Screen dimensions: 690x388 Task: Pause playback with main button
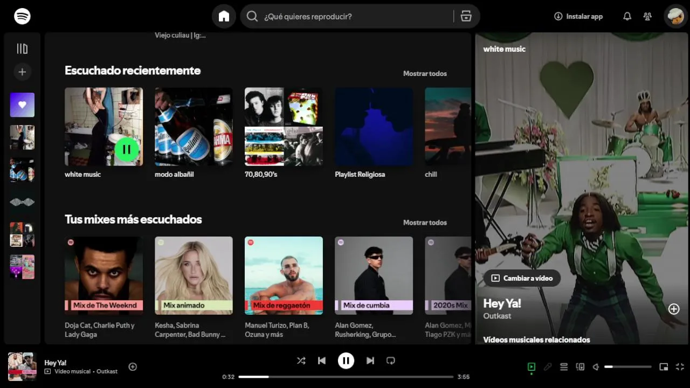[x=346, y=361]
